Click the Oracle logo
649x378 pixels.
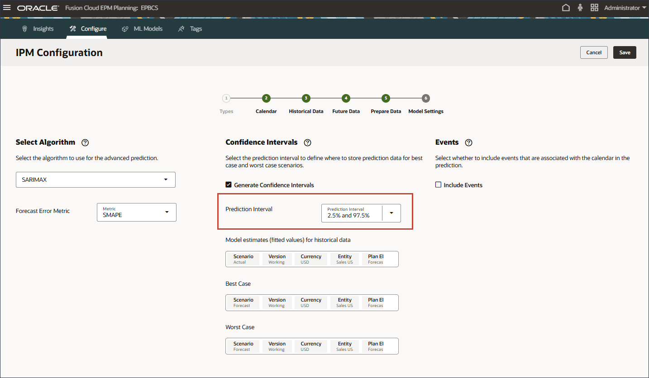(38, 8)
